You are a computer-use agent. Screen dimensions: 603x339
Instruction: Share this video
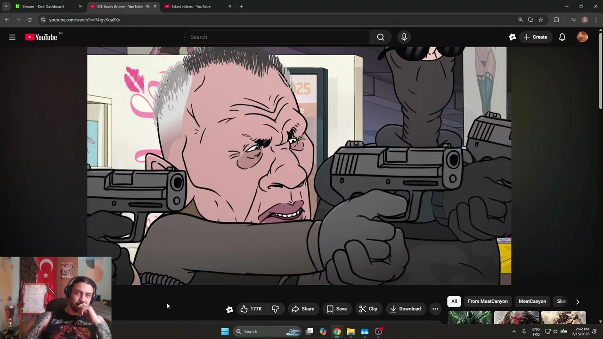(303, 309)
